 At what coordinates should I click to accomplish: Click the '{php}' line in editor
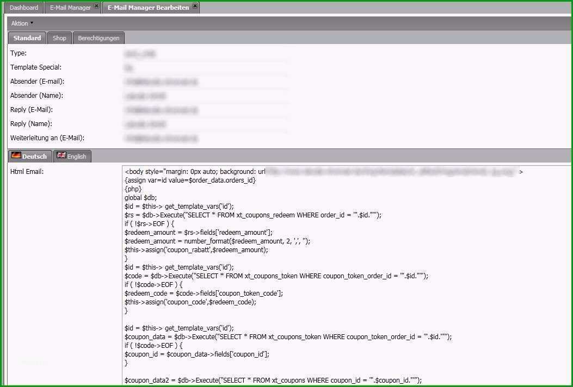133,189
